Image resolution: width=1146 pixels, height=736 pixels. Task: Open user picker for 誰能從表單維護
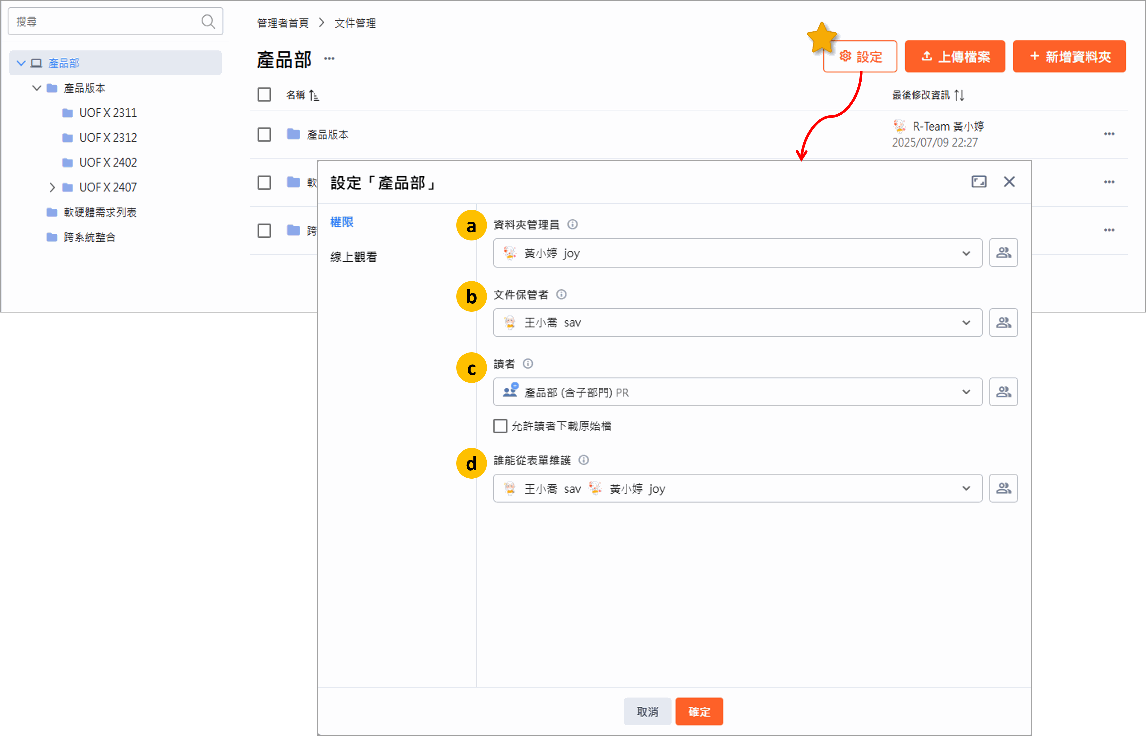point(1003,489)
